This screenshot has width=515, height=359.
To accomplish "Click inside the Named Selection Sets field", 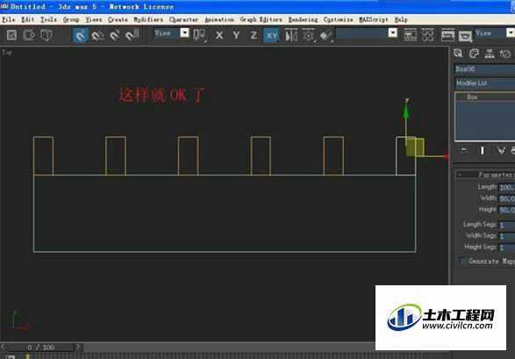I will pyautogui.click(x=362, y=32).
